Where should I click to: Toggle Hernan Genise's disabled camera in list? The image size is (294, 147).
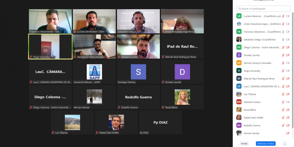click(x=288, y=133)
